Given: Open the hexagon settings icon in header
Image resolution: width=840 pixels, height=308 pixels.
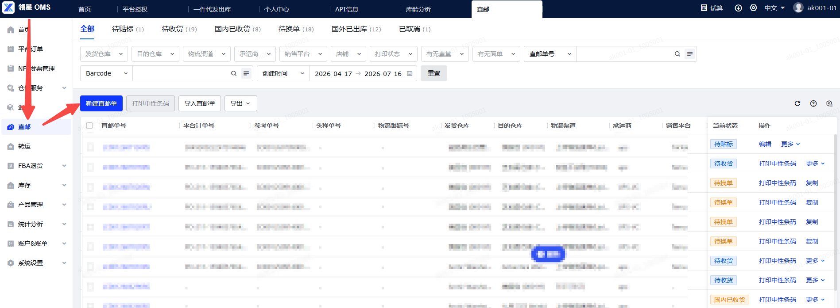Looking at the screenshot, I should tap(753, 8).
